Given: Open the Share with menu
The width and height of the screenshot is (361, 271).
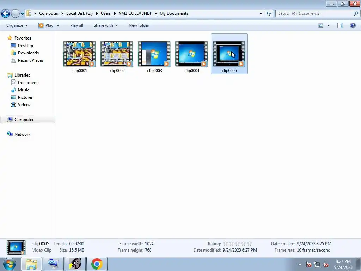Looking at the screenshot, I should tap(106, 25).
